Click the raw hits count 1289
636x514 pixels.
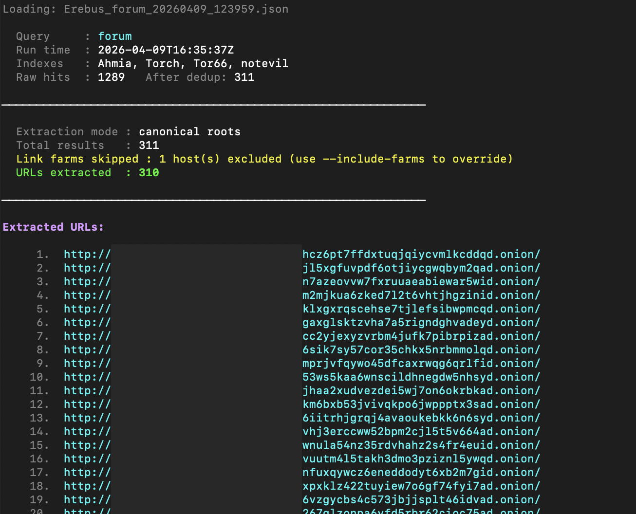[x=112, y=77]
